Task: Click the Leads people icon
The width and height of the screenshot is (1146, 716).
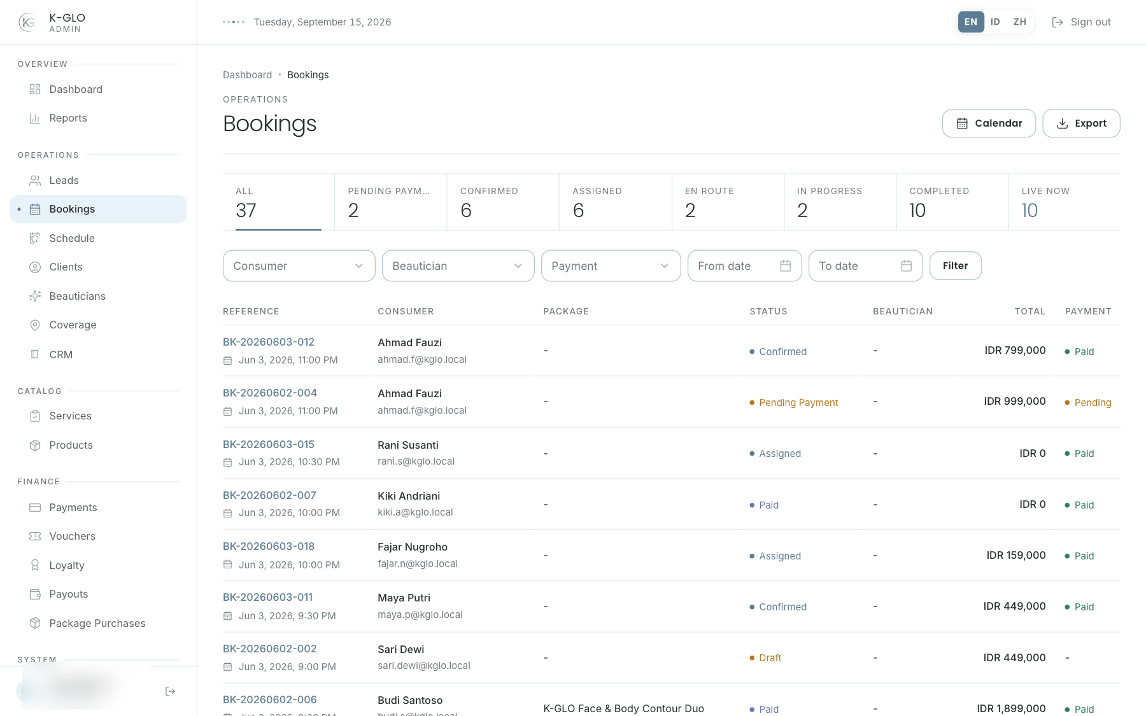Action: coord(35,181)
